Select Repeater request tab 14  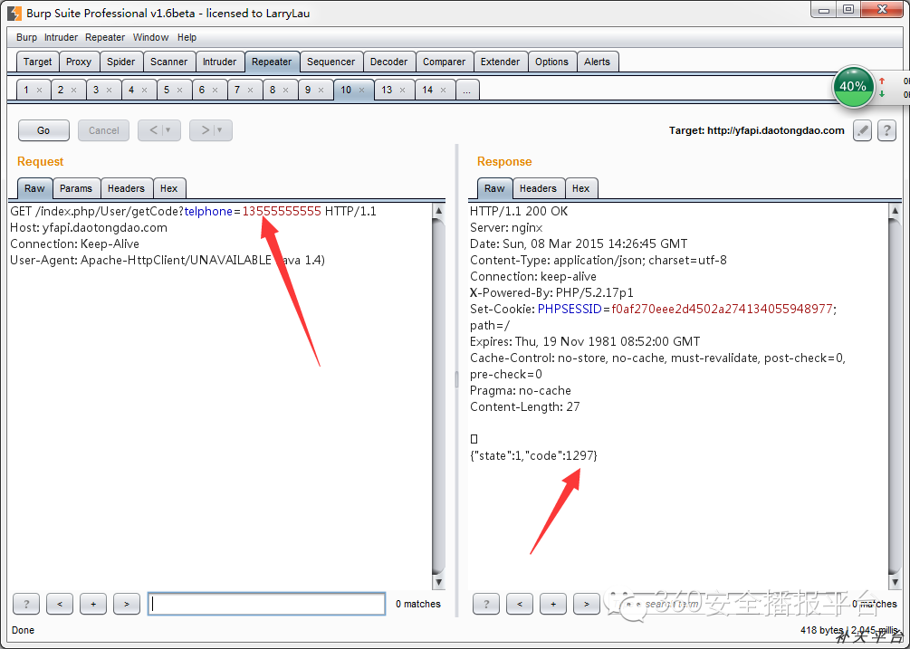coord(427,90)
